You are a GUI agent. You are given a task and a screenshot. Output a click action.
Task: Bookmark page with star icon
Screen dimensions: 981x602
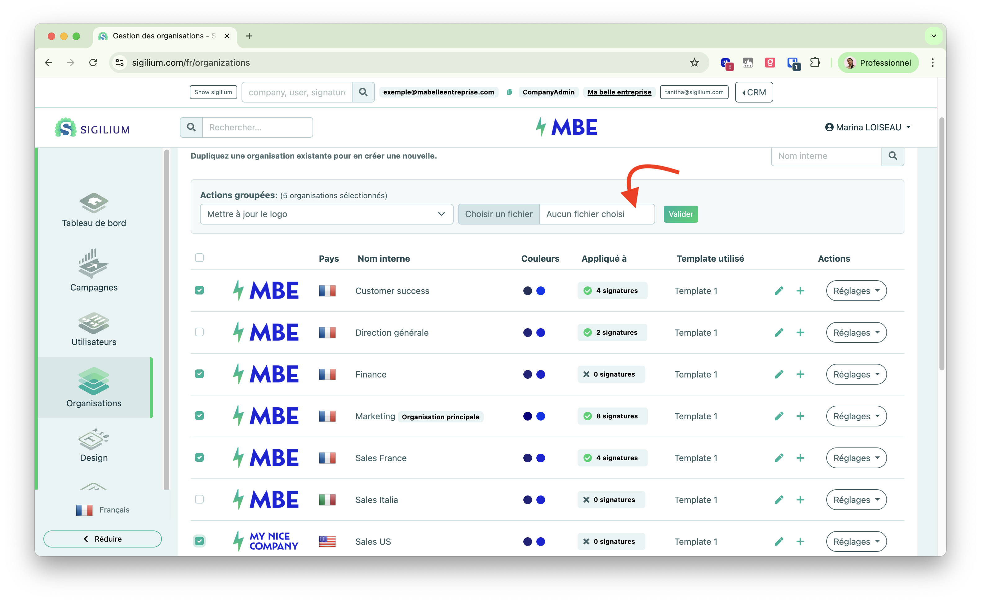tap(695, 63)
